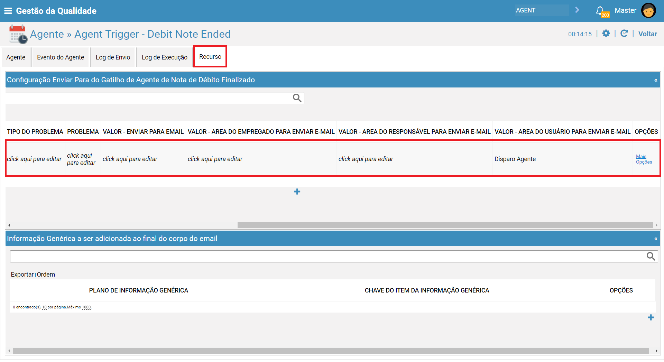The width and height of the screenshot is (664, 362).
Task: Click the Gestão da Qualidade title
Action: [56, 11]
